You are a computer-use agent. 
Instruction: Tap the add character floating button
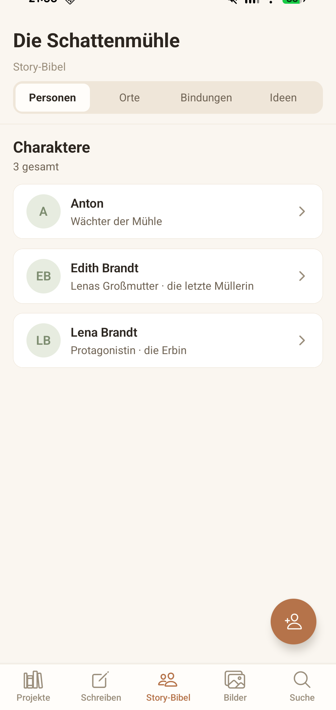tap(293, 621)
